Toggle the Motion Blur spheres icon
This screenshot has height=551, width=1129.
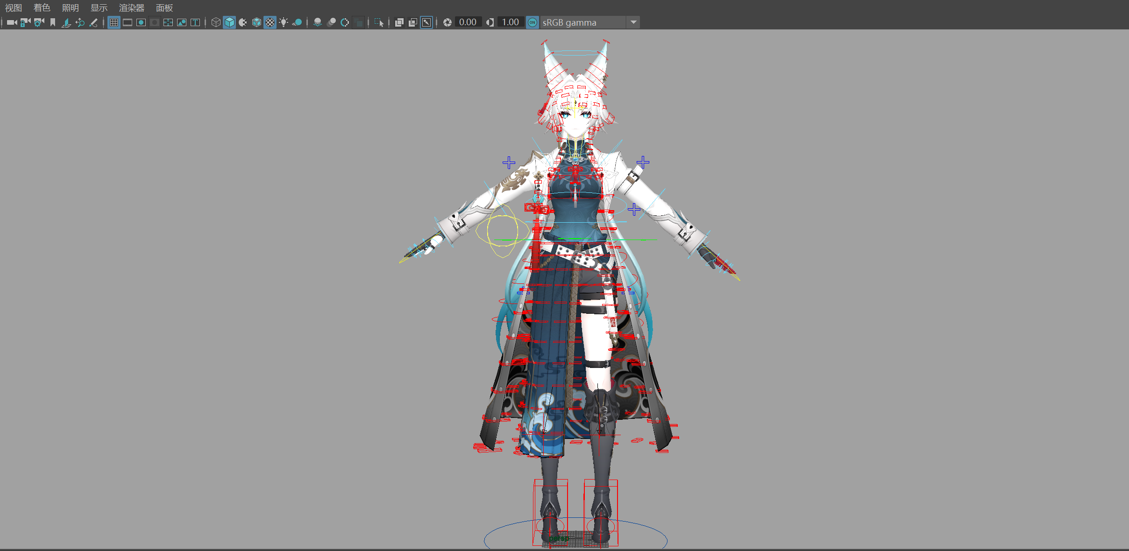point(331,22)
